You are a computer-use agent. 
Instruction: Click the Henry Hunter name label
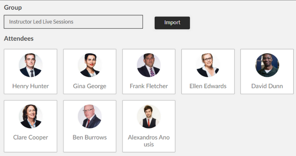[30, 86]
